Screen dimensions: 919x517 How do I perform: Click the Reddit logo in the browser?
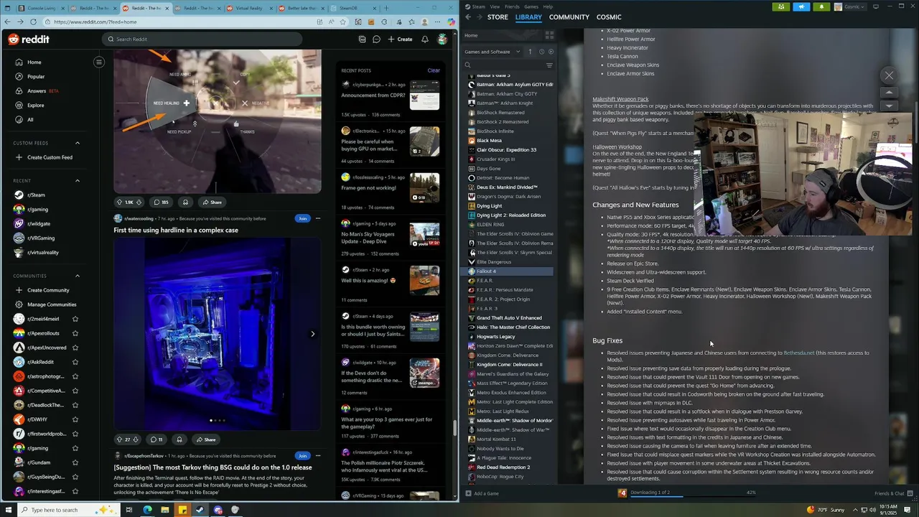(29, 39)
